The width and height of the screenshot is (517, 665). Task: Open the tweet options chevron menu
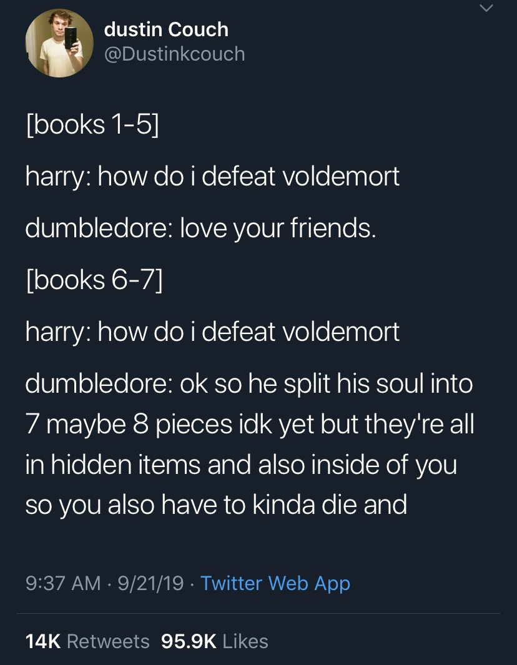486,8
